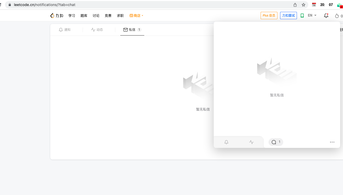Open popup's activity pulse tab
The height and width of the screenshot is (195, 343).
251,142
